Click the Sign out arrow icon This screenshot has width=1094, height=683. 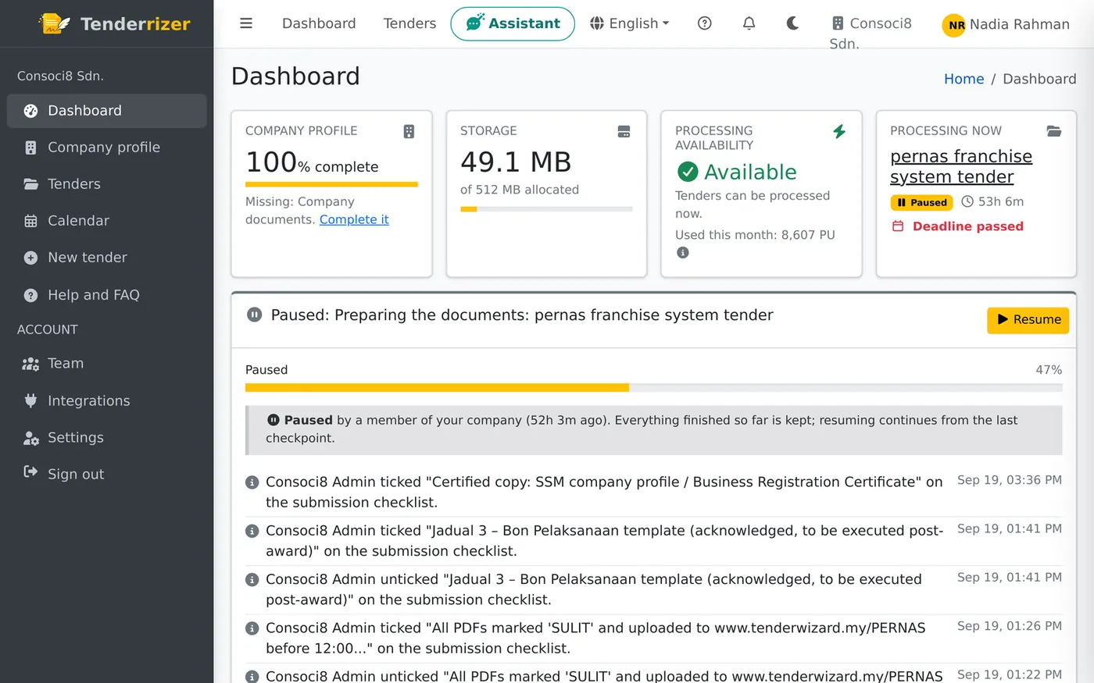point(30,471)
